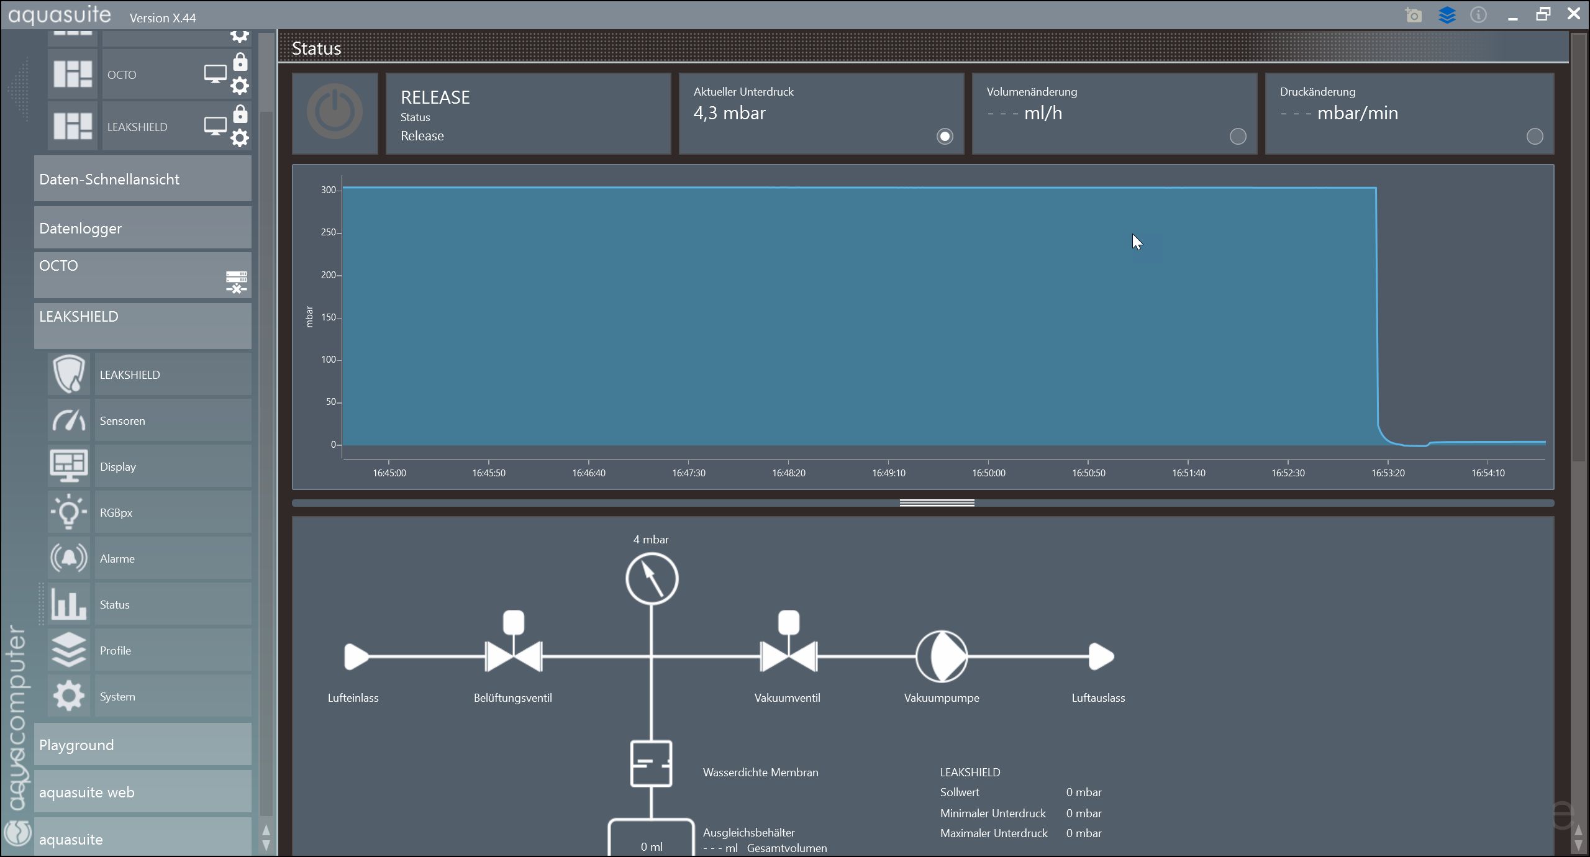The height and width of the screenshot is (857, 1590).
Task: Click the lock icon next to OCTO overview
Action: 240,62
